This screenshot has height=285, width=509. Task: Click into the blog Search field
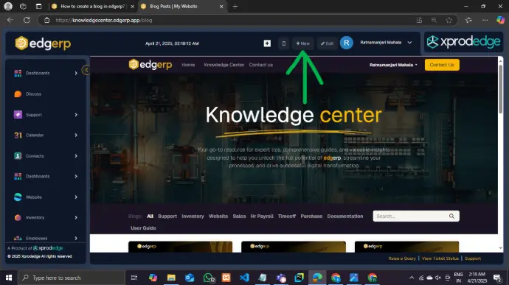pos(410,217)
